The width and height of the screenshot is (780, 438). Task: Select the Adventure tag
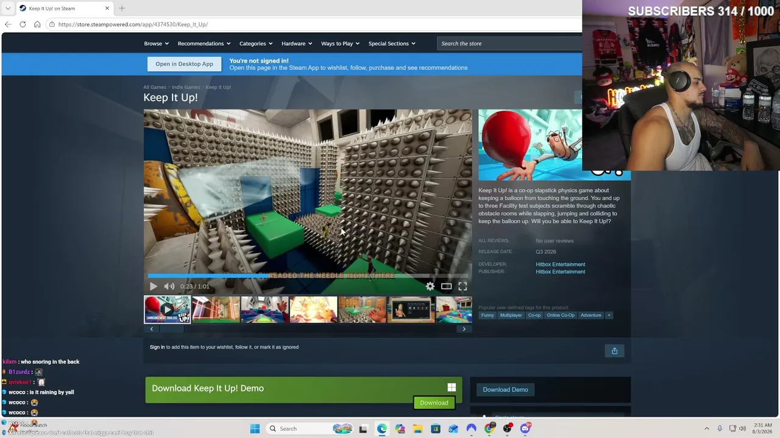591,315
